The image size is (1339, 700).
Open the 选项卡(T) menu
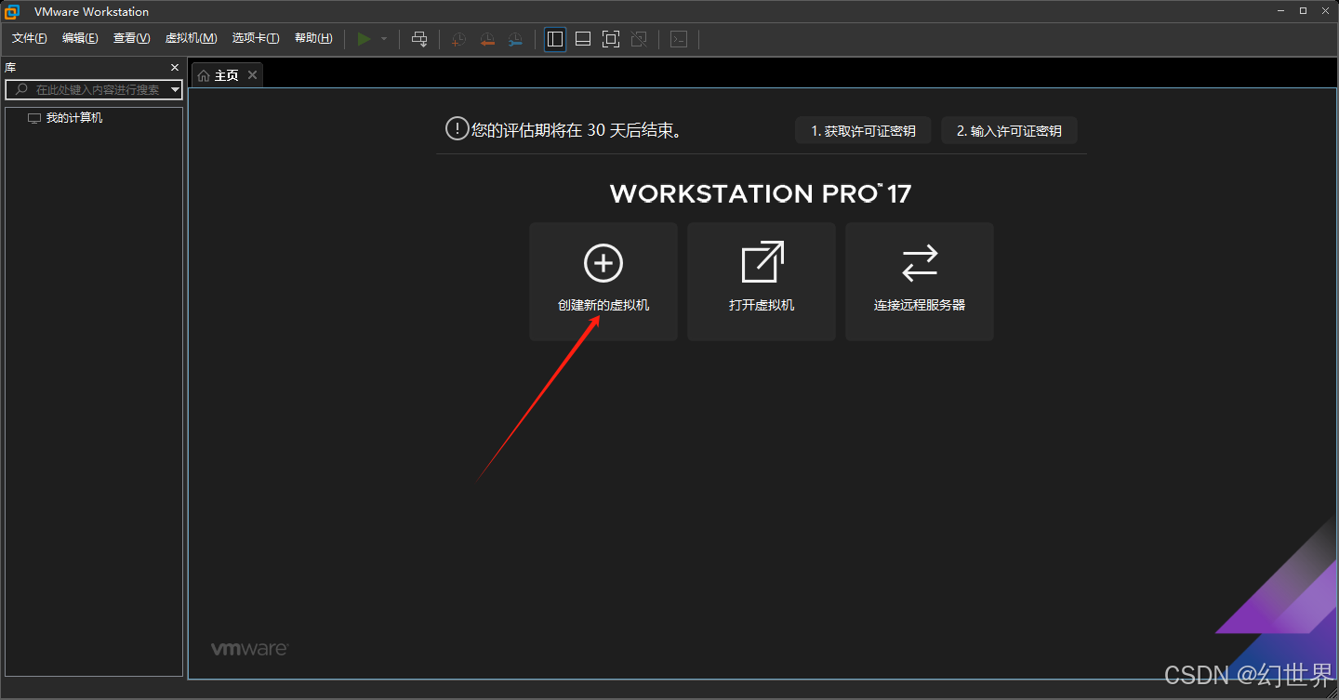click(x=256, y=38)
